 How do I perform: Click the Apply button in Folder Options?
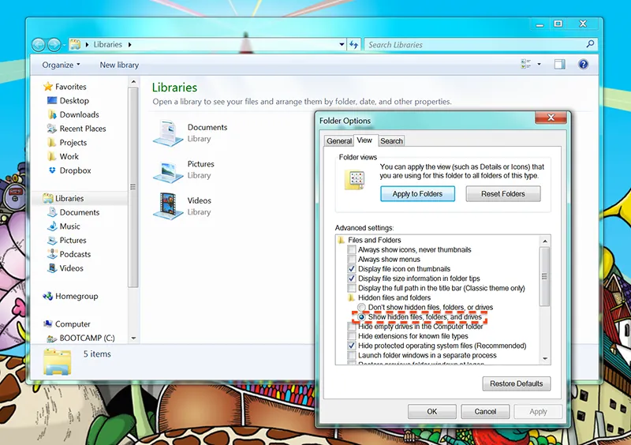pos(538,412)
